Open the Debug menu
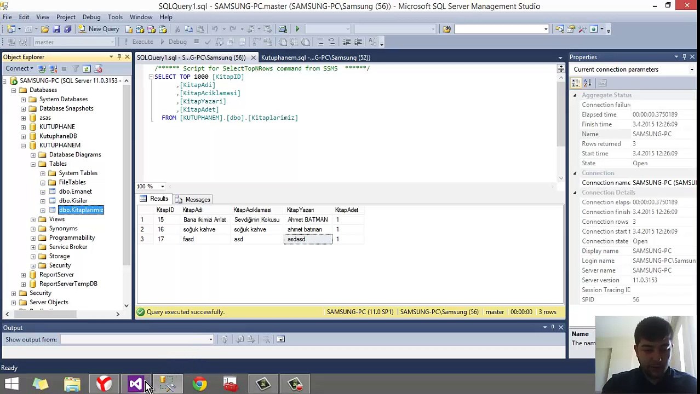 point(91,17)
